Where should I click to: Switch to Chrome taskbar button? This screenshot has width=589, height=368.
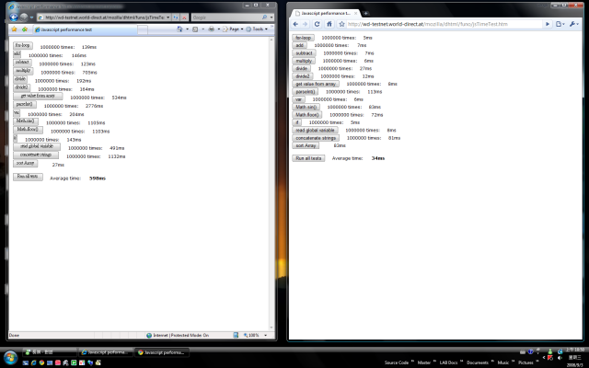162,352
